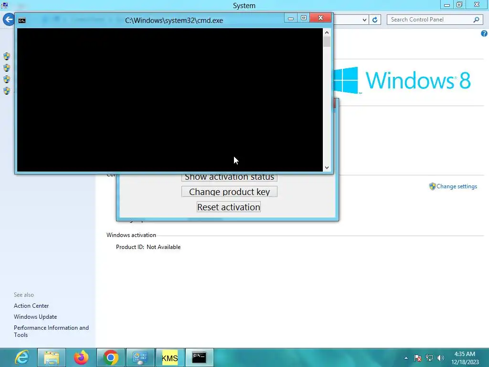Open network tray icon

click(429, 358)
